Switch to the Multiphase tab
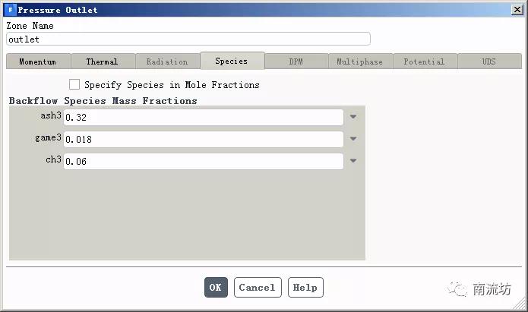Screen dimensions: 528x312 point(360,61)
